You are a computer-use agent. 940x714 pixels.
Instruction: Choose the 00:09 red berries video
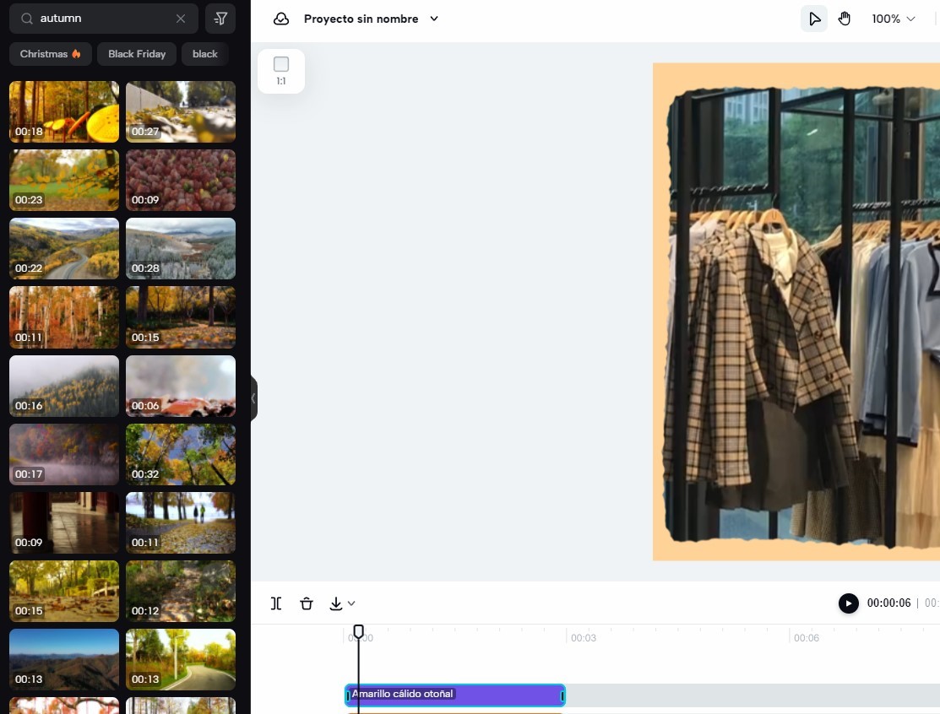click(181, 181)
